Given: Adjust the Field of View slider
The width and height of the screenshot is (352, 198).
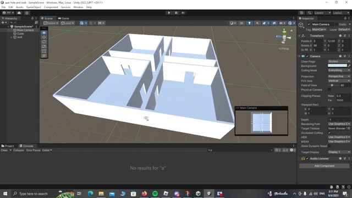Looking at the screenshot, I should click(333, 85).
